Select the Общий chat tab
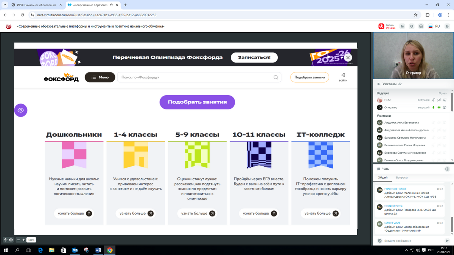 (382, 178)
